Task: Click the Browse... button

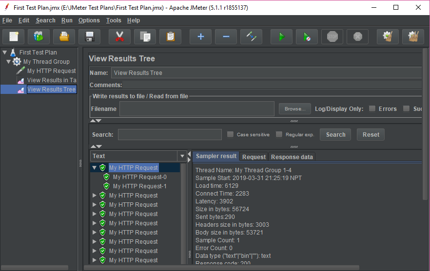Action: pyautogui.click(x=295, y=108)
